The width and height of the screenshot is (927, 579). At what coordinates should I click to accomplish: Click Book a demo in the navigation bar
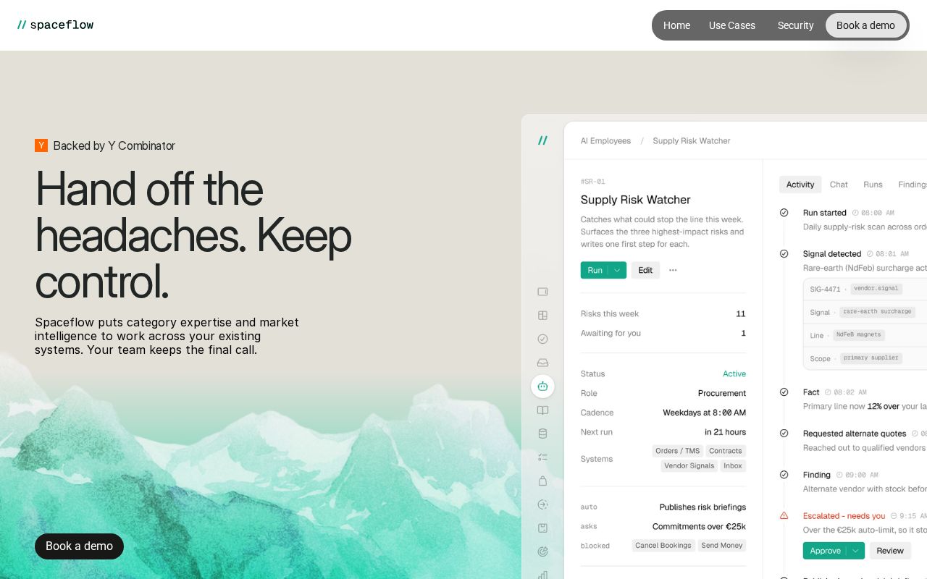pyautogui.click(x=865, y=25)
